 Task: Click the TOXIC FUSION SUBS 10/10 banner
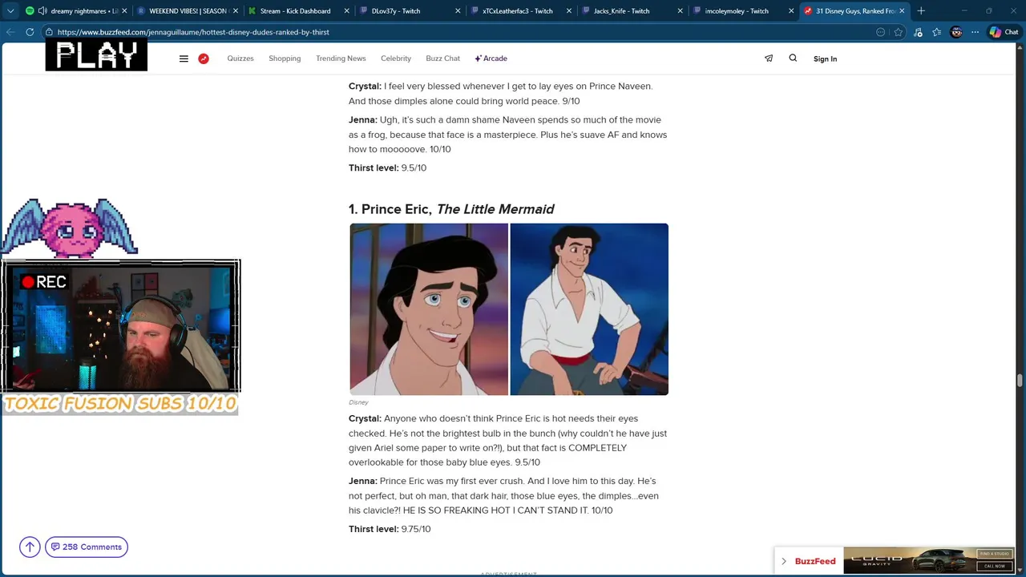(x=120, y=403)
